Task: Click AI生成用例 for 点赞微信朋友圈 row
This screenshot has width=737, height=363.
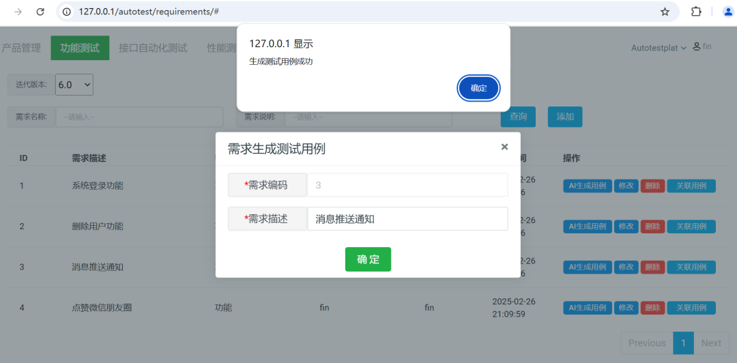Action: tap(588, 308)
